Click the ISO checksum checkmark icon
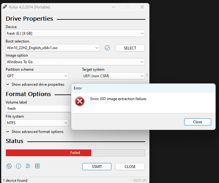 [107, 48]
